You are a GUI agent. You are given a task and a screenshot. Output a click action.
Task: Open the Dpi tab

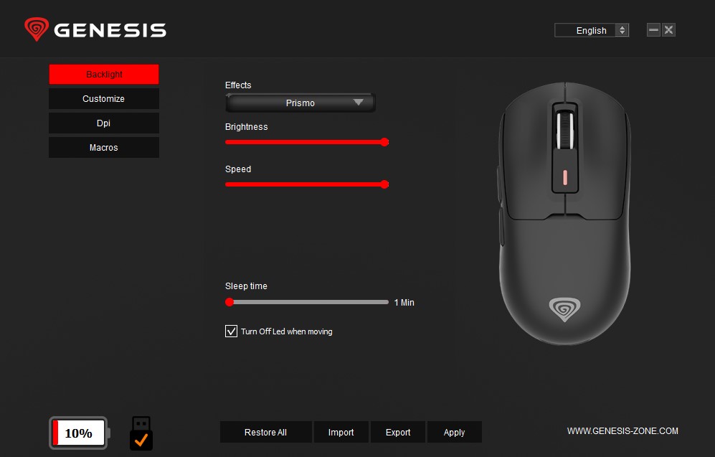[104, 123]
